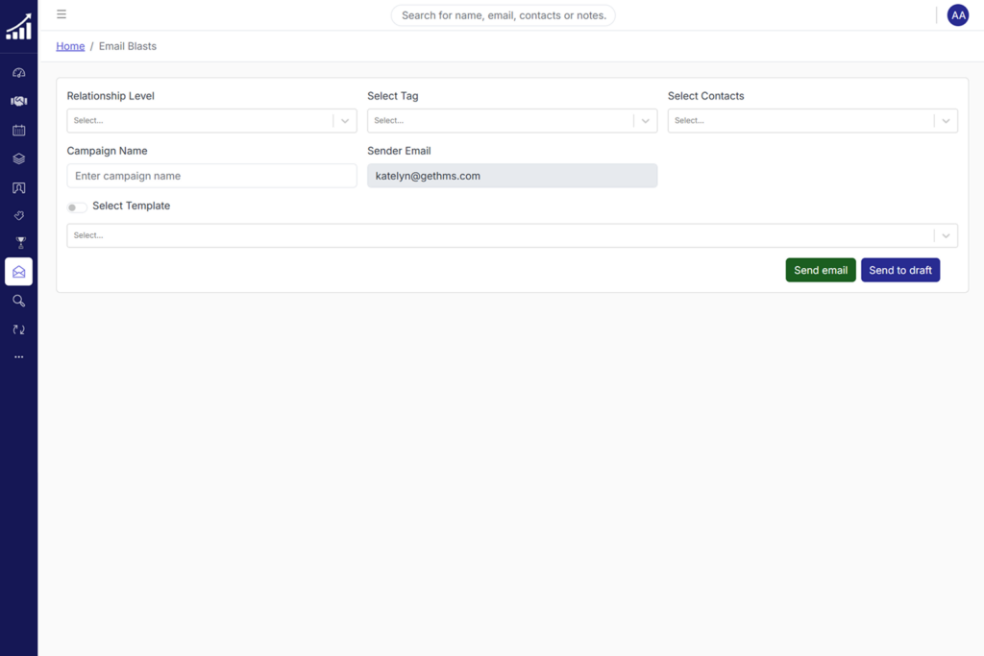Click the trophy icon in sidebar
Image resolution: width=984 pixels, height=656 pixels.
18,243
